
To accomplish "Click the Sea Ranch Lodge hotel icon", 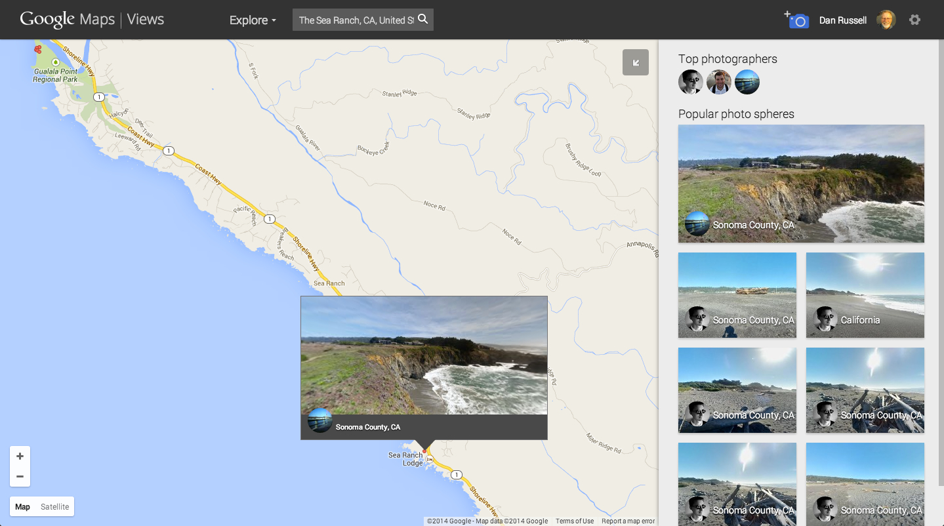I will click(x=430, y=459).
